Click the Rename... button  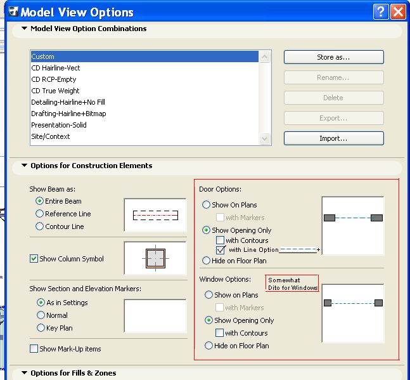tap(334, 77)
